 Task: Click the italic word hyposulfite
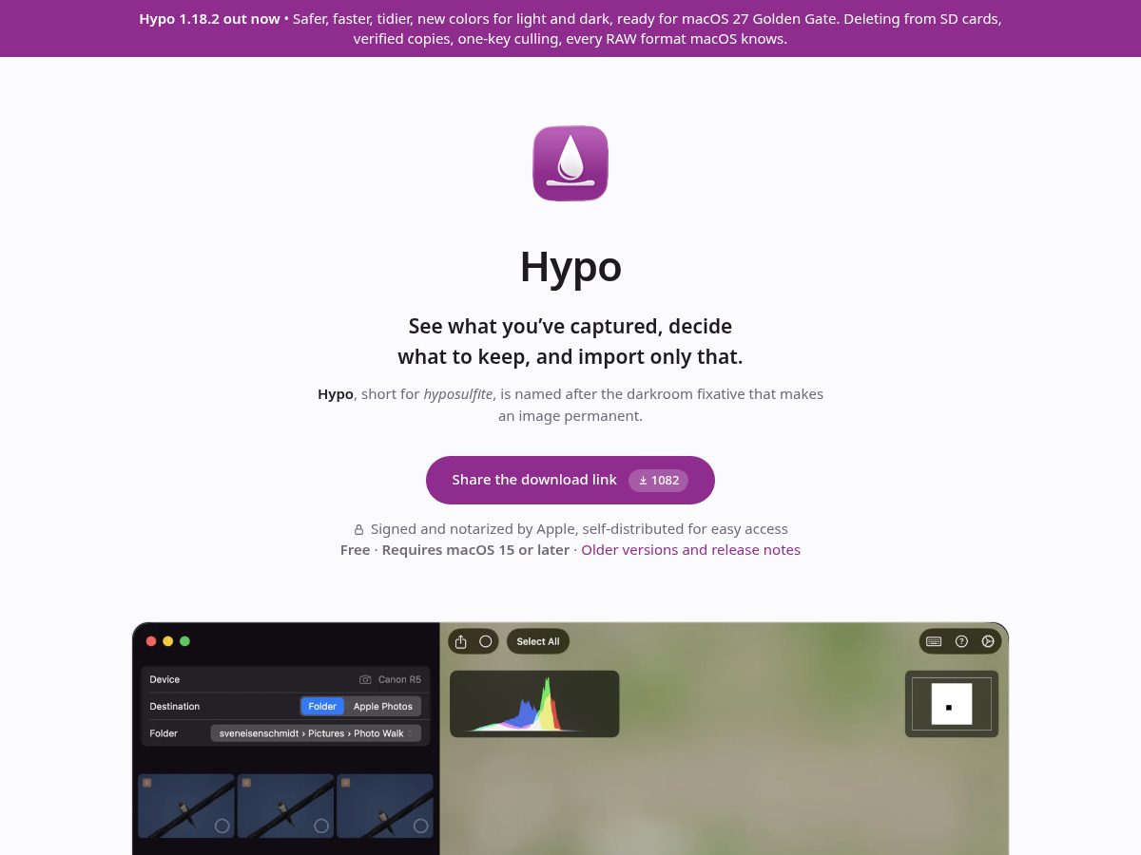(x=458, y=394)
